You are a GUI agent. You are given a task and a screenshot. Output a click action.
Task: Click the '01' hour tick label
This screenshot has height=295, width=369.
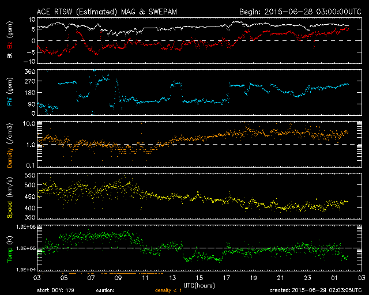(x=334, y=278)
